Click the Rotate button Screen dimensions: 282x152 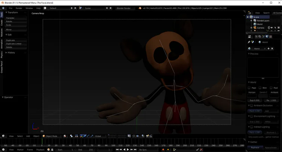pos(16,21)
